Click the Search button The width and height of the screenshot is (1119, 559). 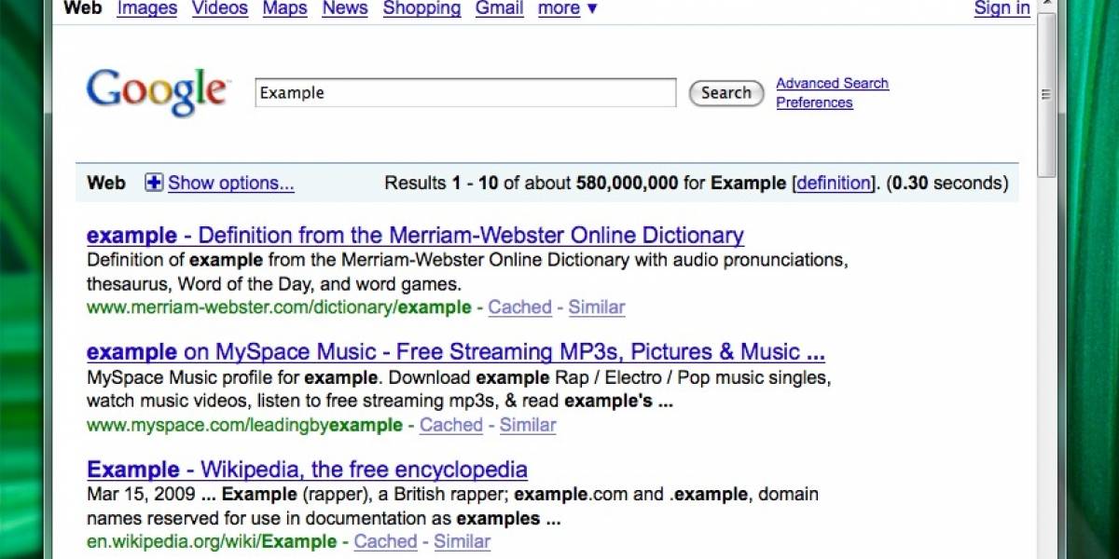coord(726,93)
